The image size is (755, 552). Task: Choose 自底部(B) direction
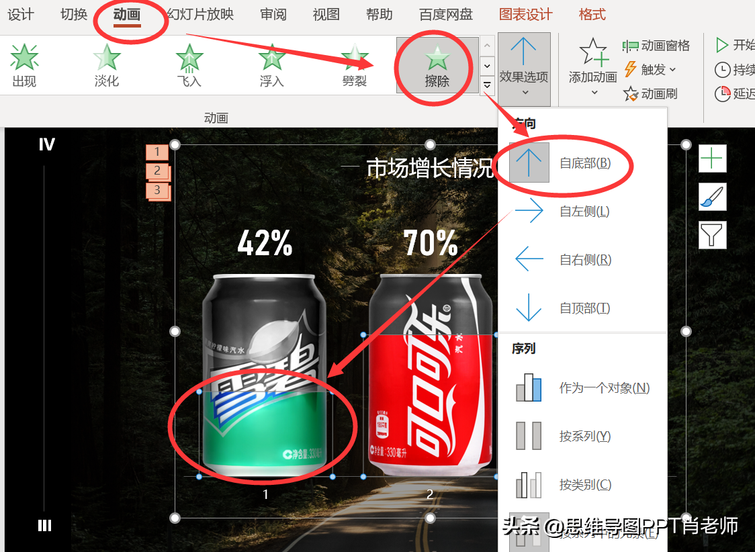pyautogui.click(x=582, y=163)
